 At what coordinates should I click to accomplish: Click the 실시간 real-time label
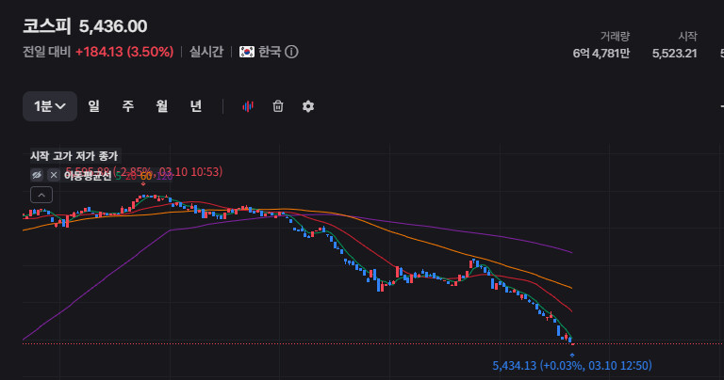(x=206, y=52)
